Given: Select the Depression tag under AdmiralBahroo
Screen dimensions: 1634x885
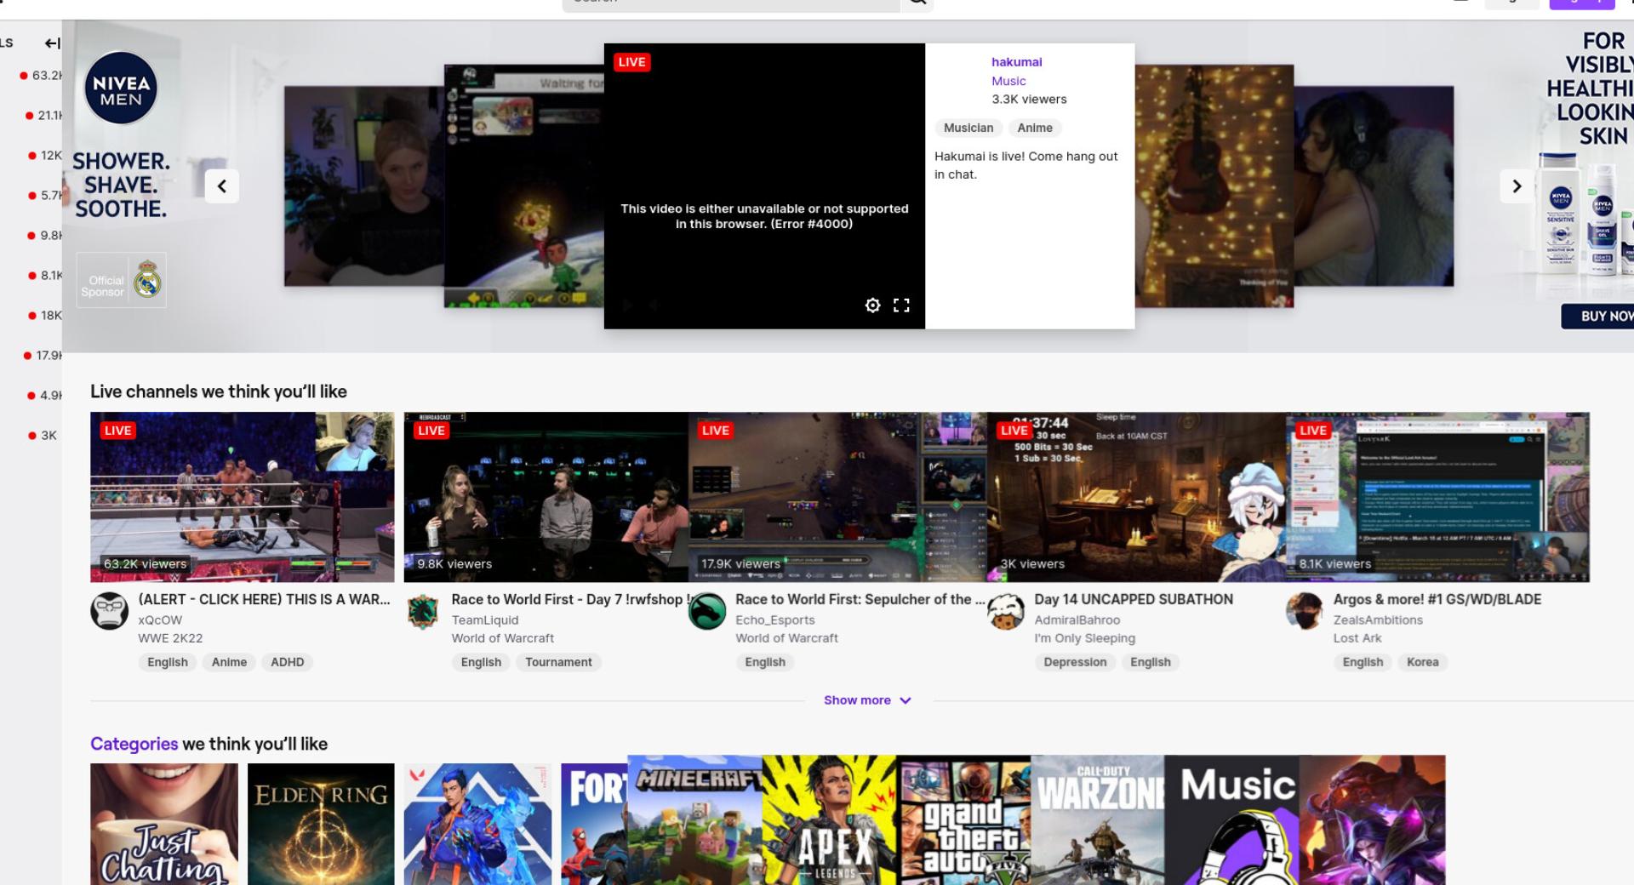Looking at the screenshot, I should [1075, 662].
